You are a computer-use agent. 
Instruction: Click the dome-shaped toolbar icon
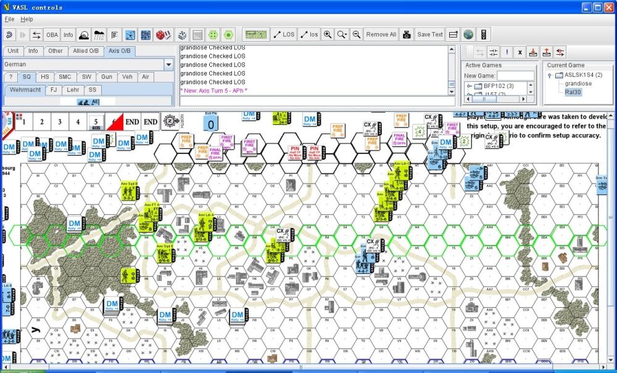[x=83, y=34]
